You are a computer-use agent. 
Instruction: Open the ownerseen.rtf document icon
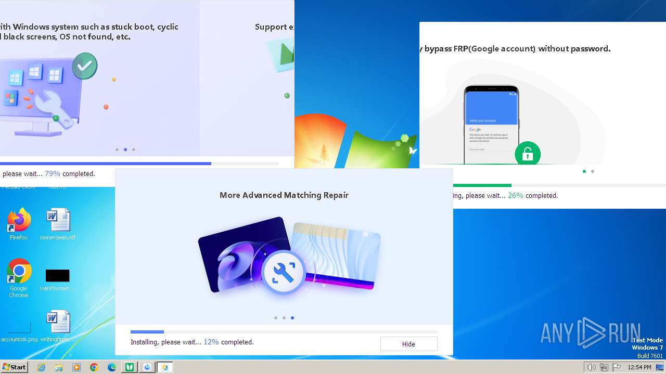point(58,224)
